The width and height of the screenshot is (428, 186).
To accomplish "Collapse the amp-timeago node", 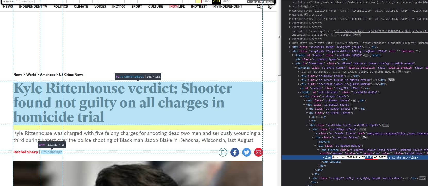I will coord(318,150).
